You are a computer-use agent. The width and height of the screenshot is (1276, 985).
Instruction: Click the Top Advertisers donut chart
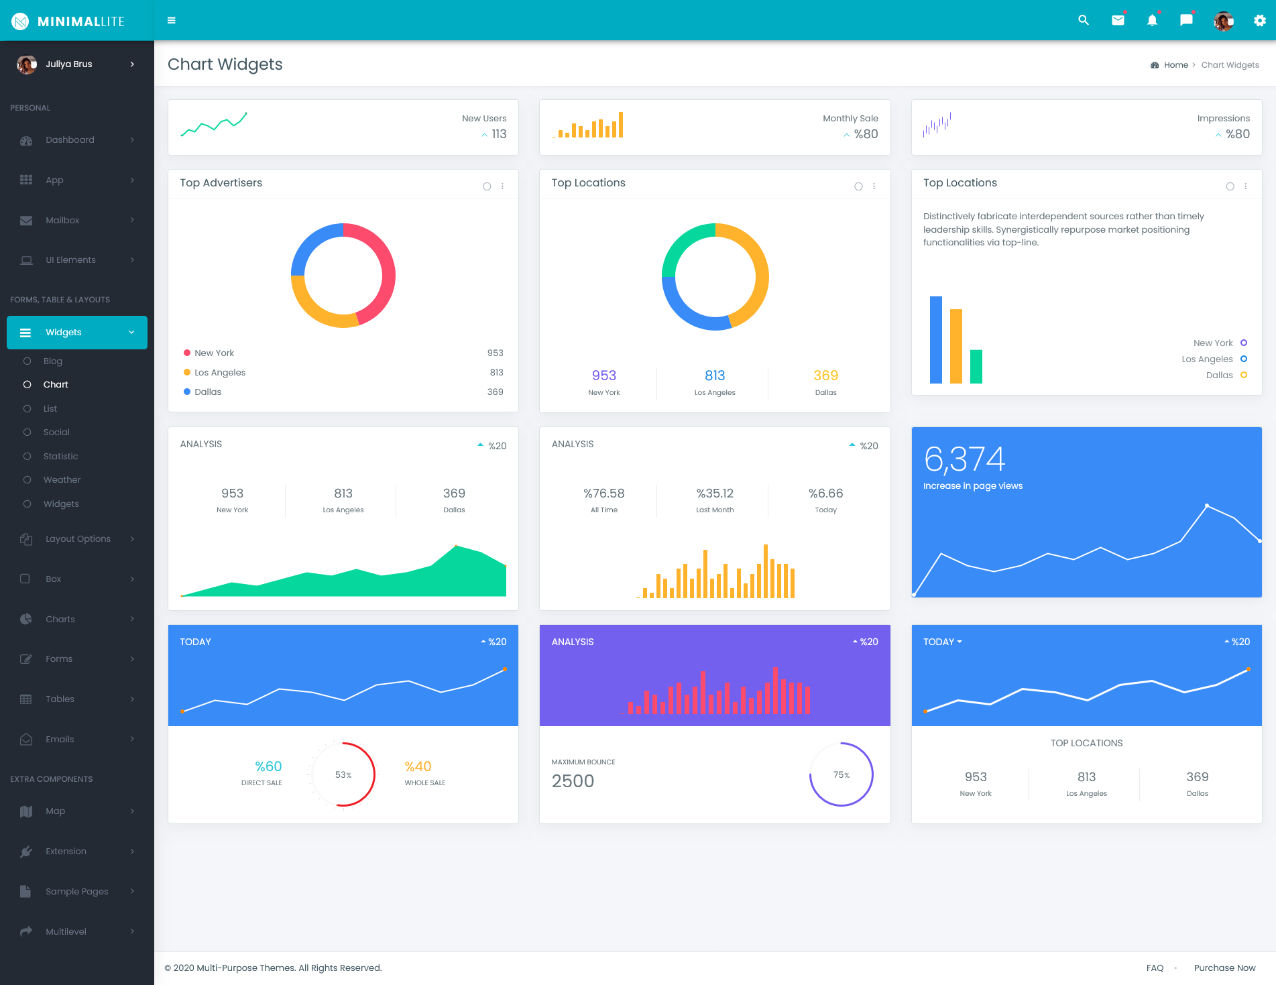click(343, 276)
